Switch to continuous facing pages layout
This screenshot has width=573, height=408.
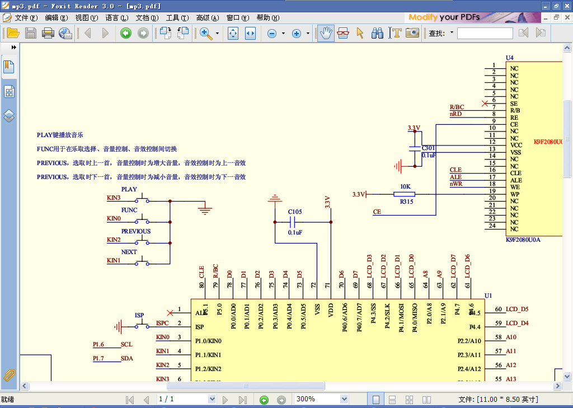[x=409, y=400]
